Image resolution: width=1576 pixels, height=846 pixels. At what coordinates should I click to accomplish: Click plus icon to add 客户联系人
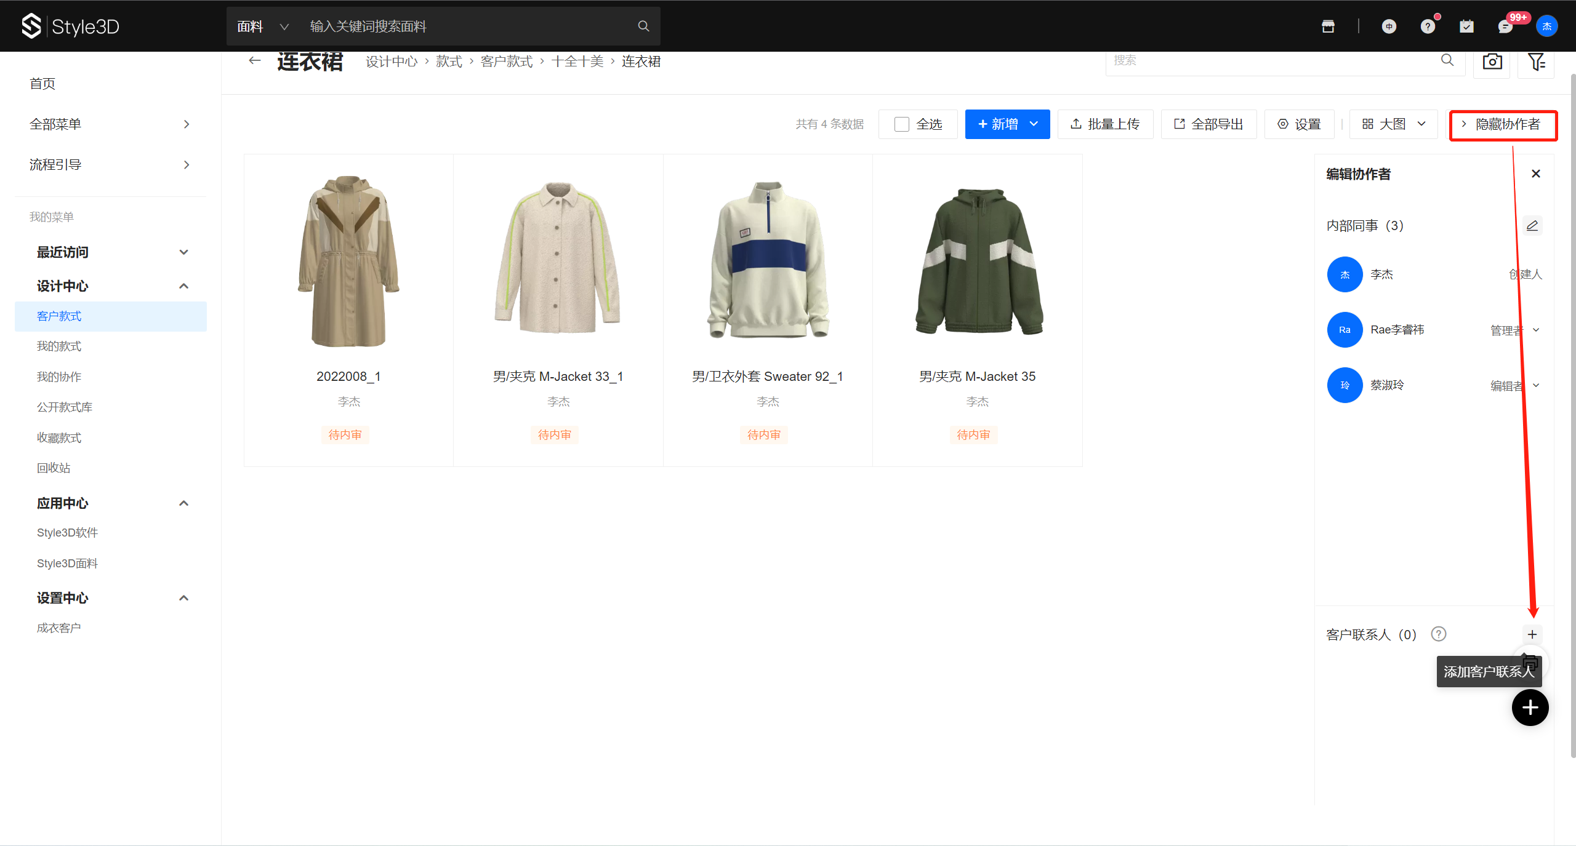pos(1532,634)
